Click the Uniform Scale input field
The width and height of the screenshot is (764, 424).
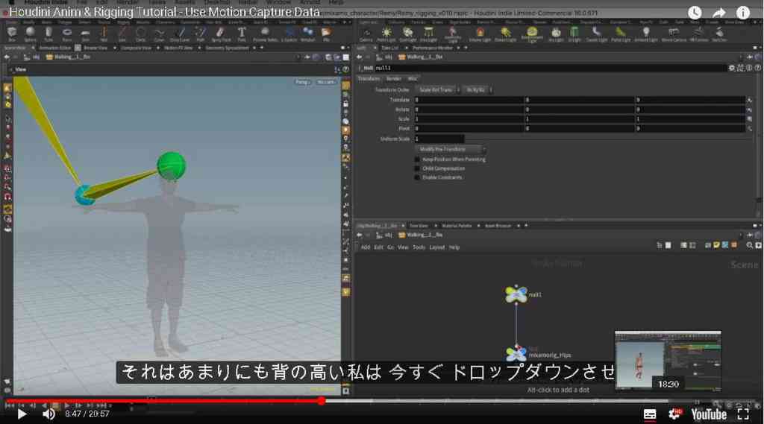[x=439, y=139]
